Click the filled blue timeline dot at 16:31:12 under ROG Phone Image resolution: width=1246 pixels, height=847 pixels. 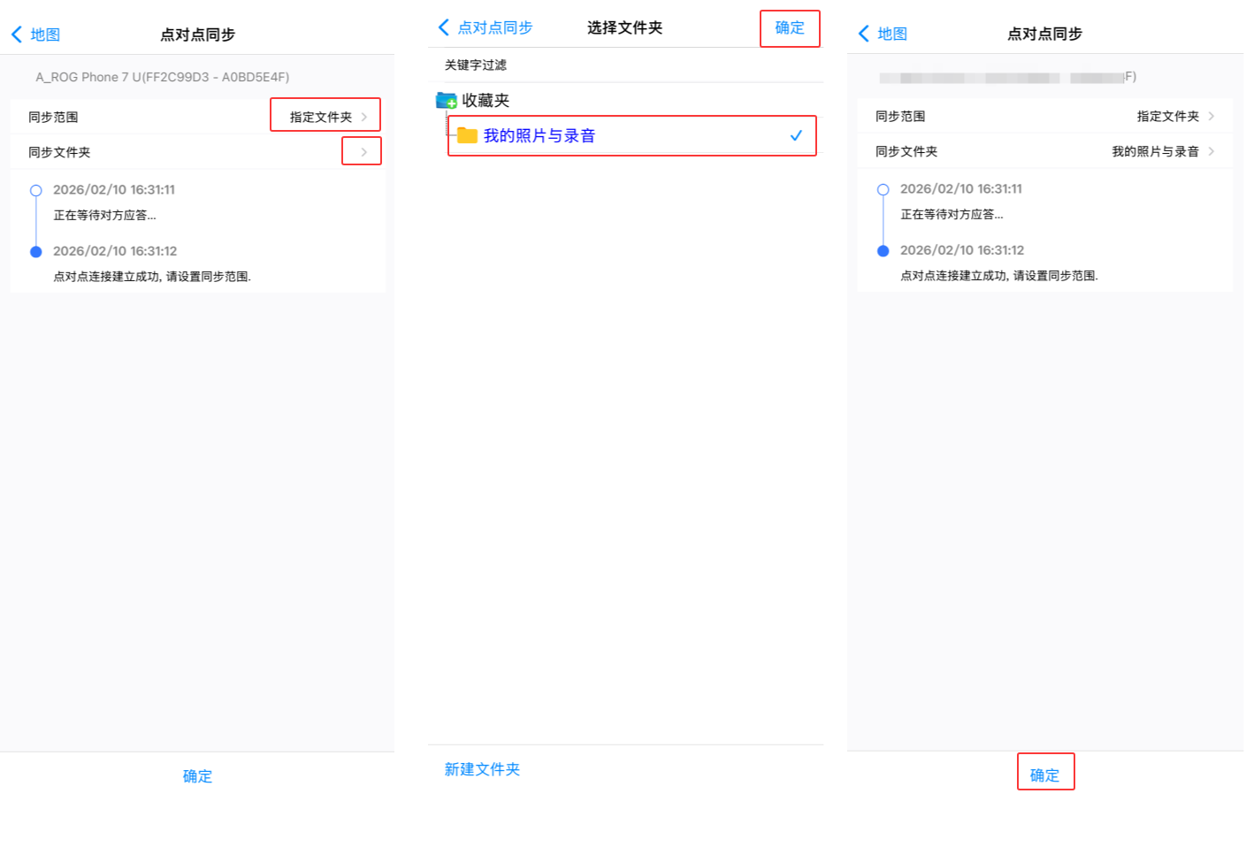pyautogui.click(x=36, y=252)
